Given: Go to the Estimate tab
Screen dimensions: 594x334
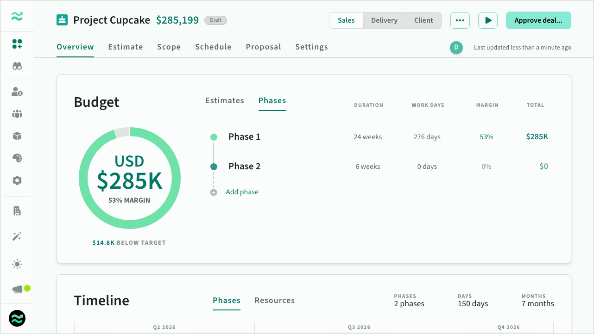Looking at the screenshot, I should point(126,47).
